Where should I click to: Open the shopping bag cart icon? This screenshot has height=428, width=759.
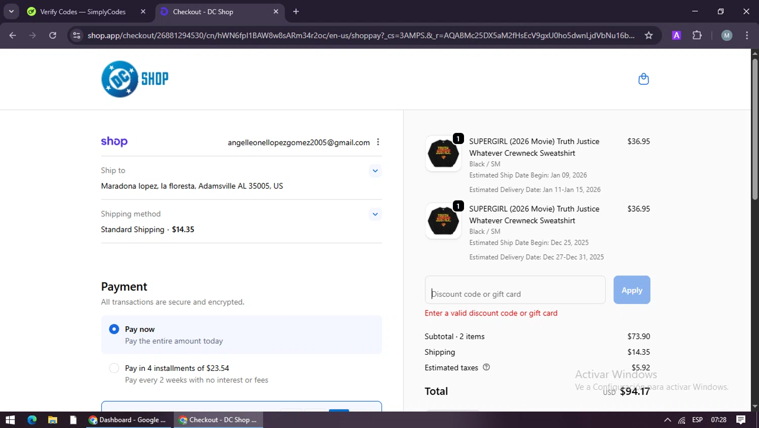coord(644,79)
